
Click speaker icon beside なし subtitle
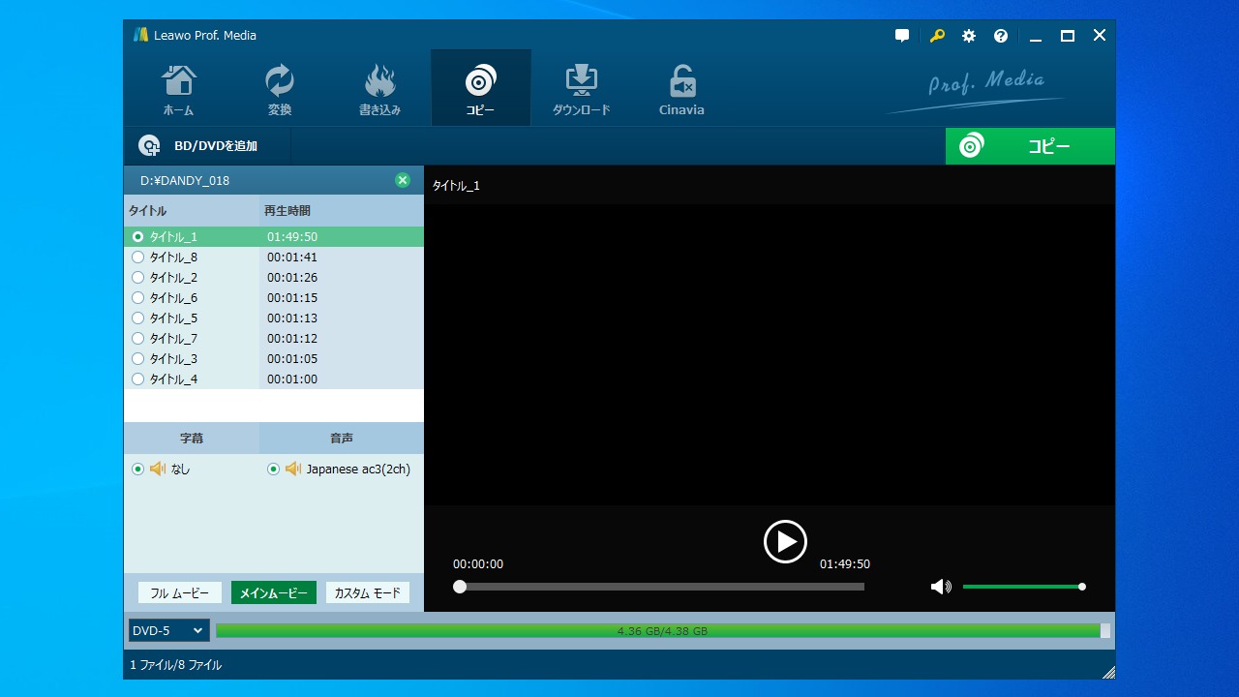click(x=158, y=469)
